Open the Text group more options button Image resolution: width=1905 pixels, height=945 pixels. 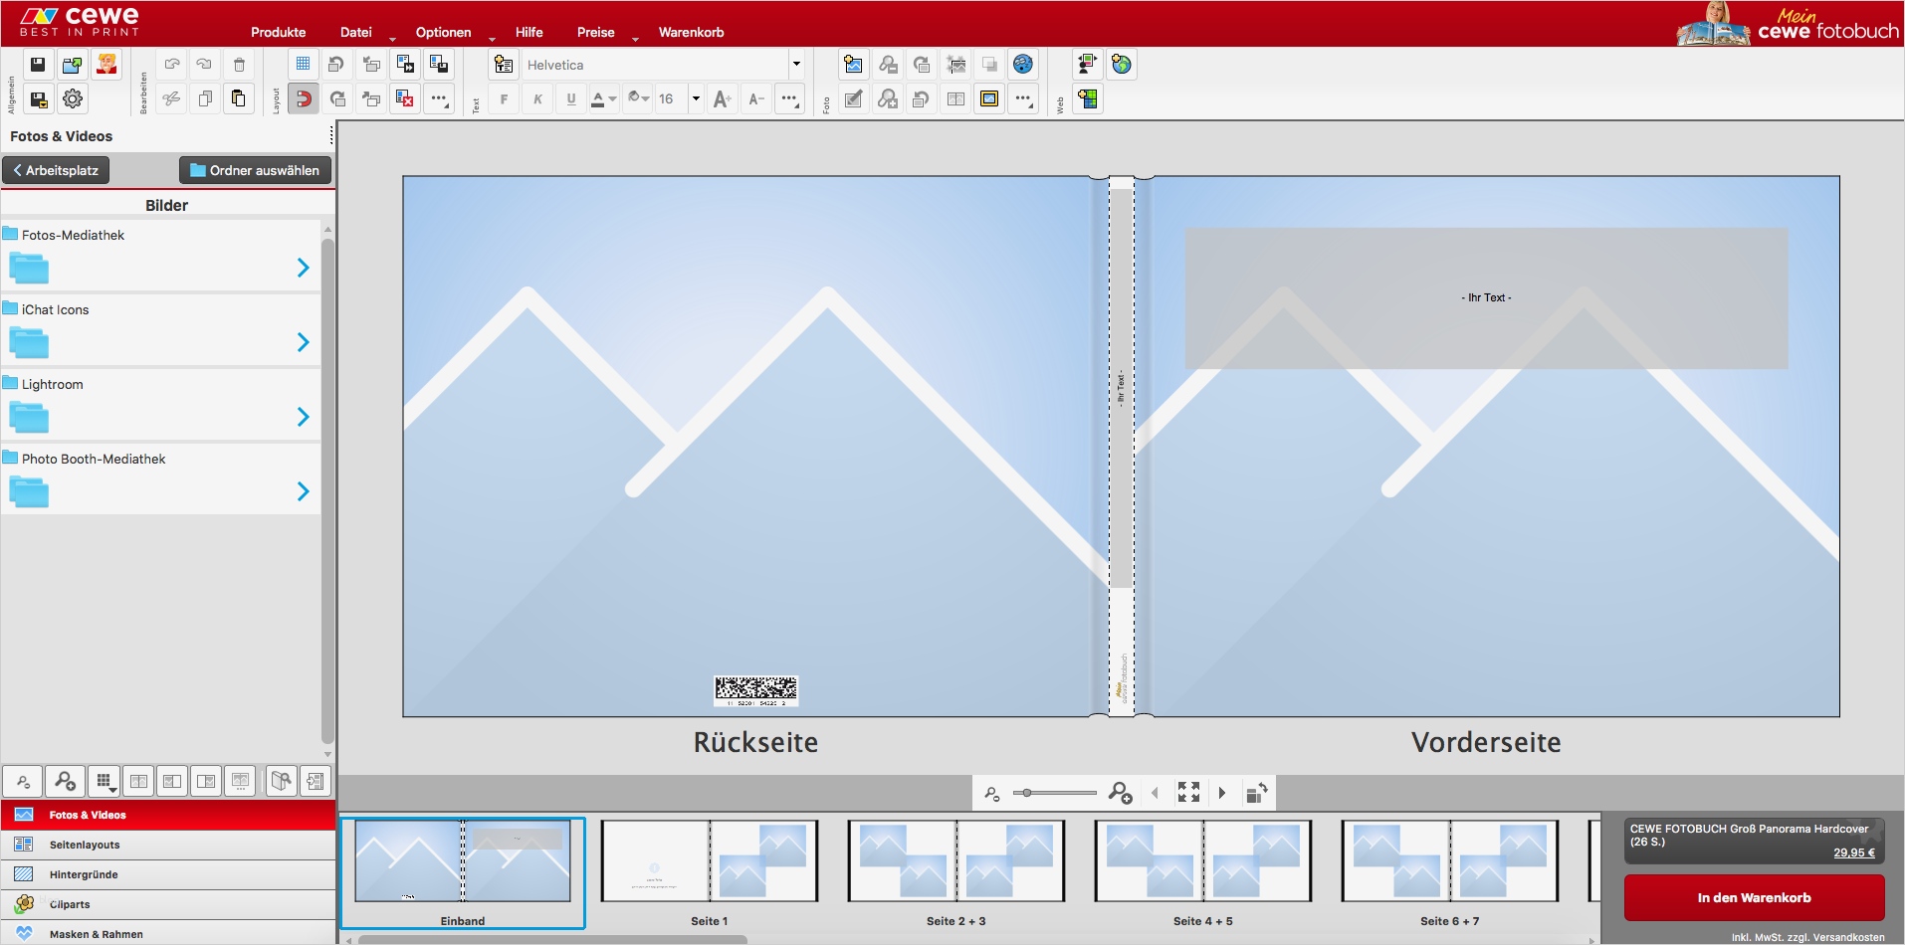point(789,98)
